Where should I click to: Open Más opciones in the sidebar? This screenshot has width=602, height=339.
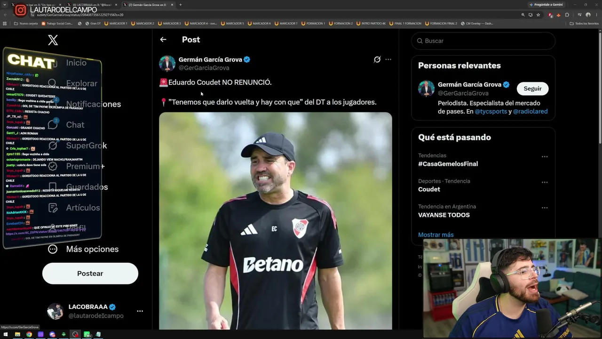pos(83,249)
